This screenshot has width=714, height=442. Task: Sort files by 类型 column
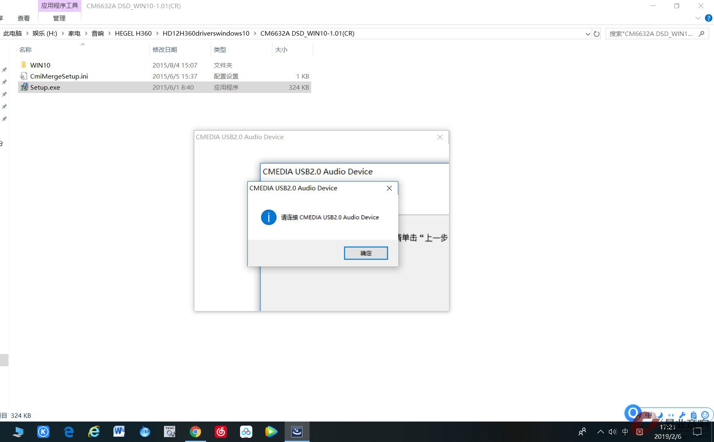click(x=220, y=50)
